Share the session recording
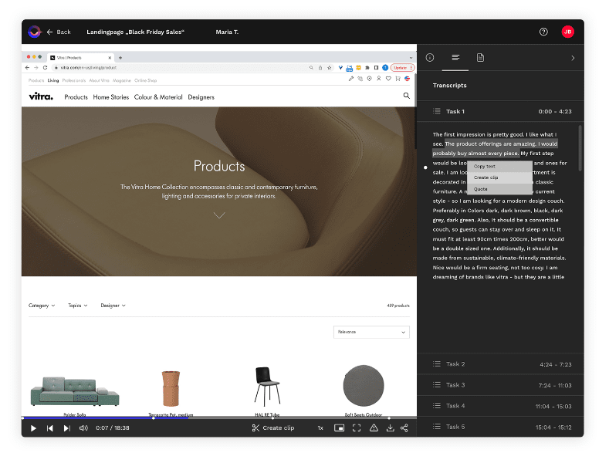 coord(404,428)
